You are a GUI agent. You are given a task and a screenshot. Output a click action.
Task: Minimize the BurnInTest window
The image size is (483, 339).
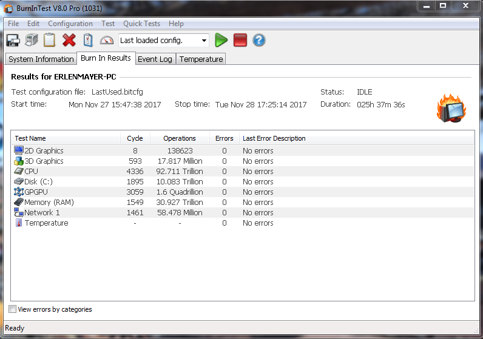[427, 6]
